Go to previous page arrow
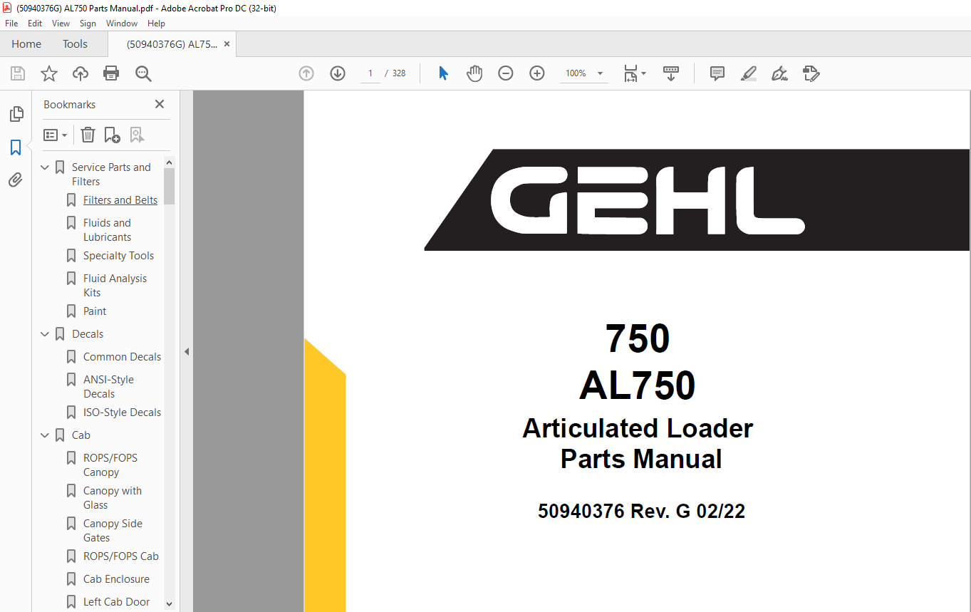 (x=306, y=73)
